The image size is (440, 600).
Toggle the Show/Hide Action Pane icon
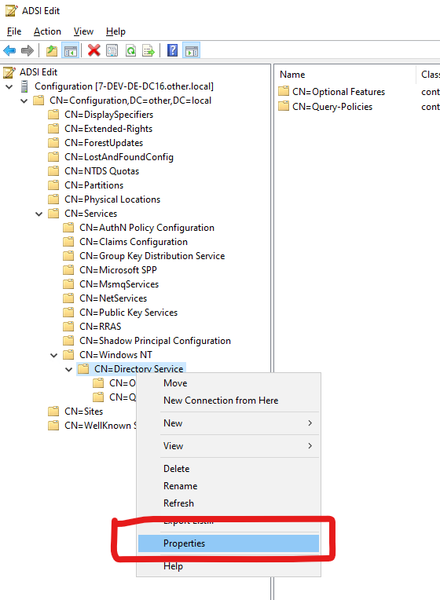pos(192,50)
